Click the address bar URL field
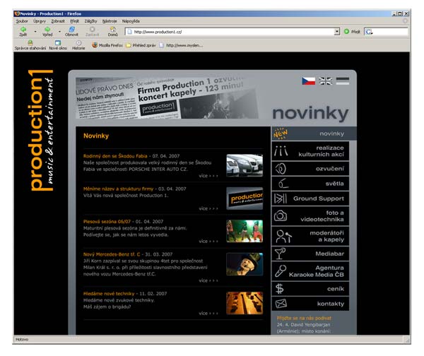 tap(230, 32)
